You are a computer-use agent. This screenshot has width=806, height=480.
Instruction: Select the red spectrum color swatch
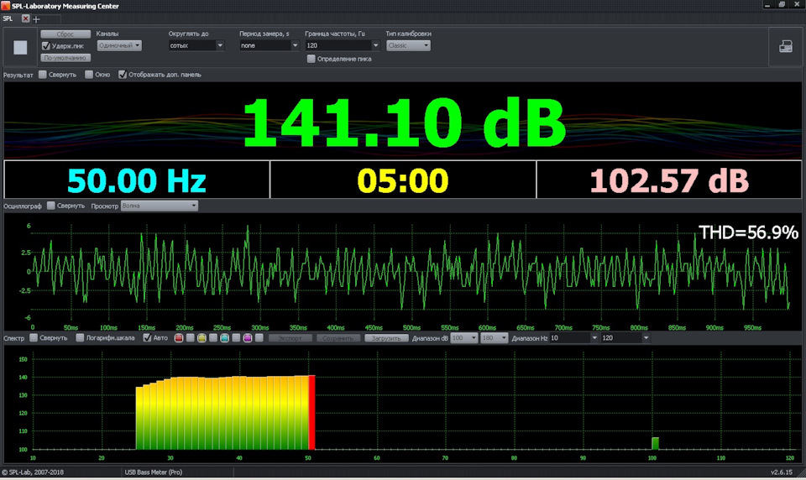(179, 337)
